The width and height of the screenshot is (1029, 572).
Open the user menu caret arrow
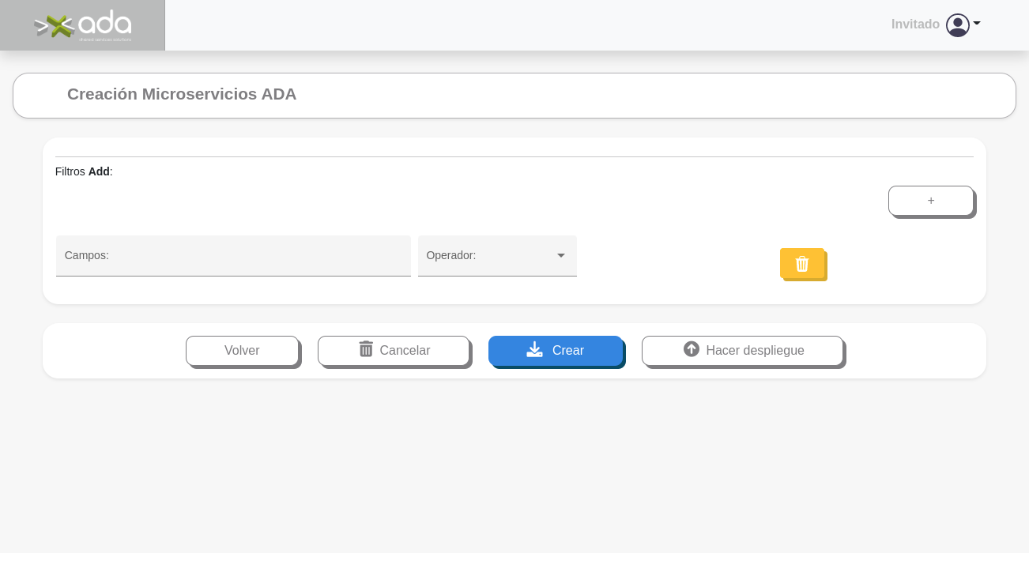(977, 24)
